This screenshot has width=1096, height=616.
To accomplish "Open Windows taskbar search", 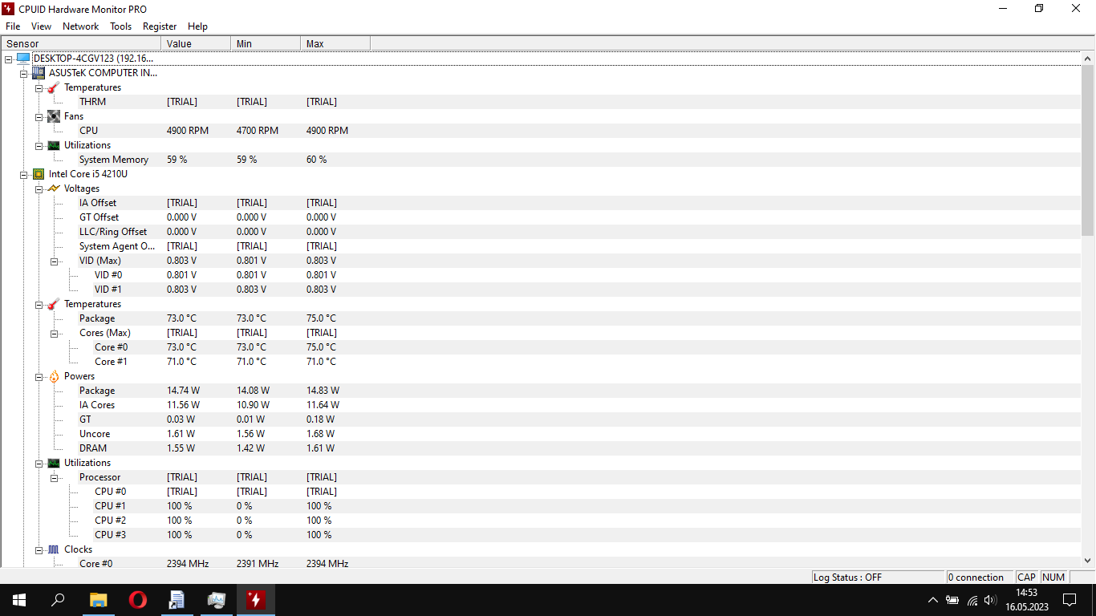I will pos(58,600).
